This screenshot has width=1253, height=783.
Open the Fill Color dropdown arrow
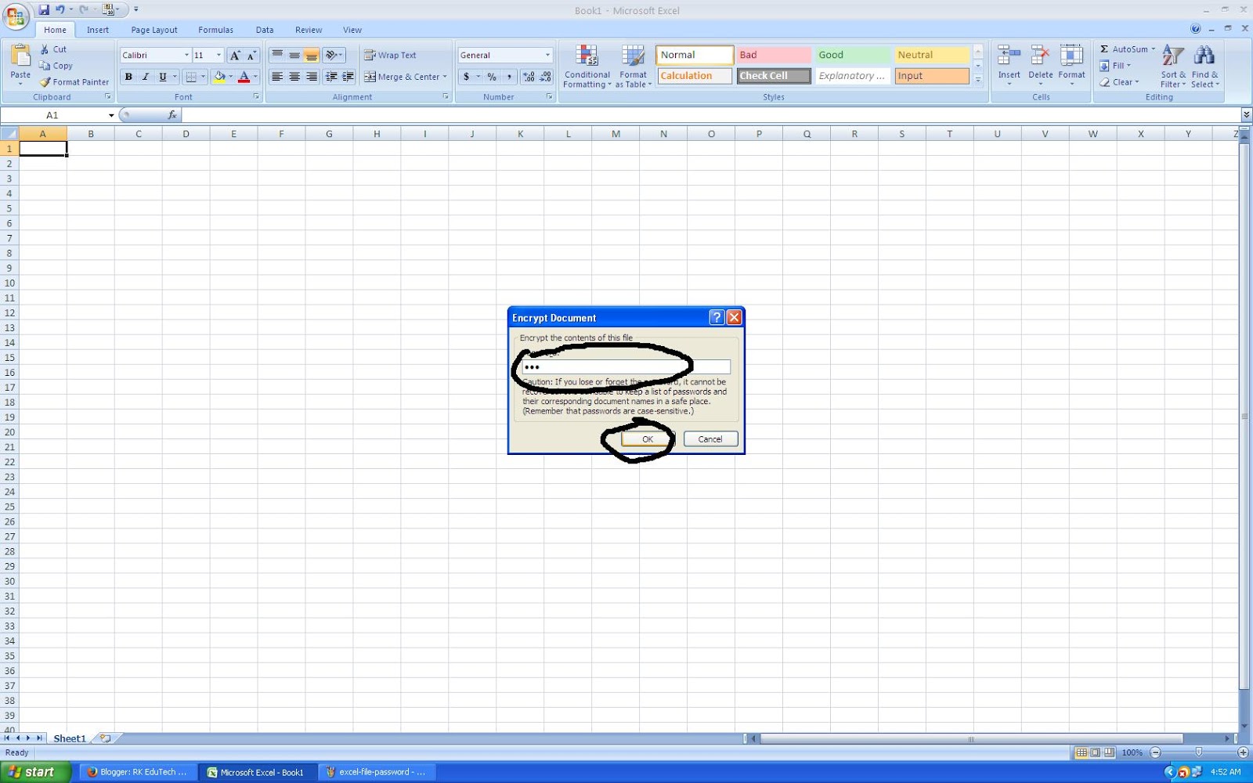pos(231,77)
